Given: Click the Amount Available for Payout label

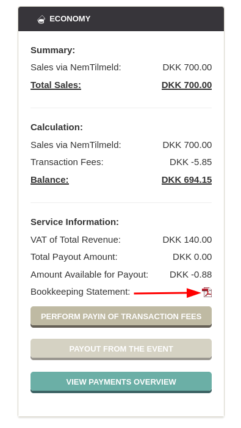Looking at the screenshot, I should click(89, 275).
